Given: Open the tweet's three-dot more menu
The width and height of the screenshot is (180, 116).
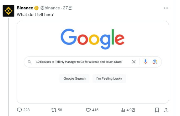Looking at the screenshot, I should click(166, 8).
